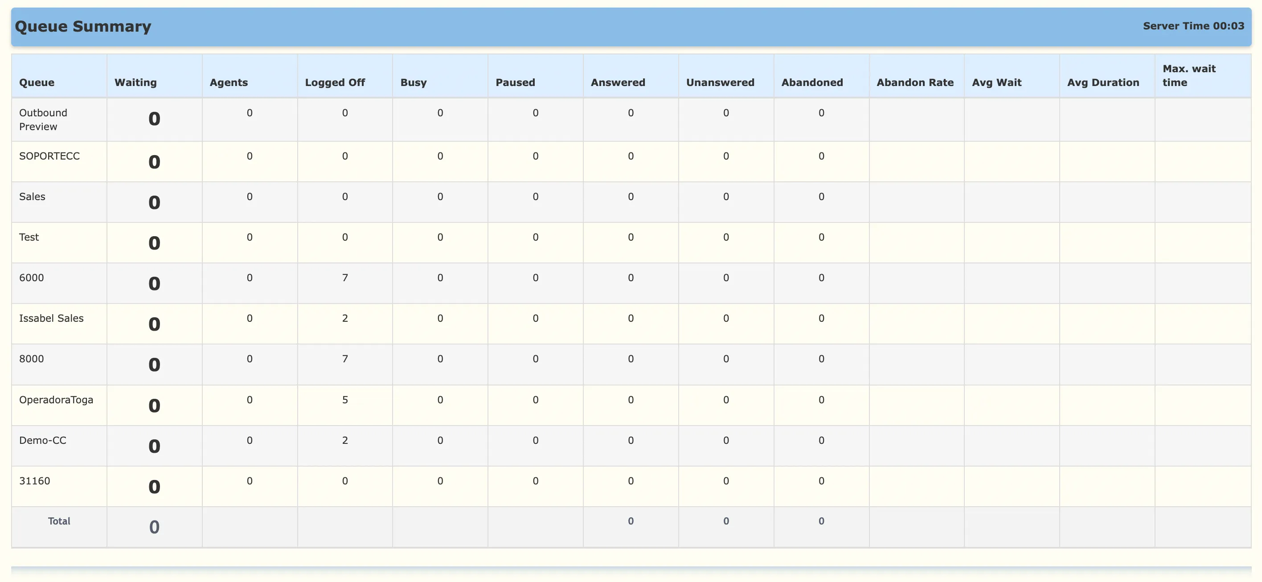Click the Demo-CC queue name
Image resolution: width=1262 pixels, height=582 pixels.
tap(43, 440)
